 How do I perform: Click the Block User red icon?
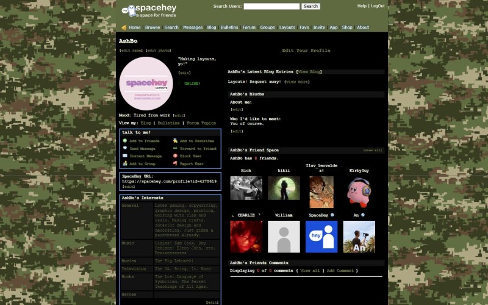(x=175, y=156)
